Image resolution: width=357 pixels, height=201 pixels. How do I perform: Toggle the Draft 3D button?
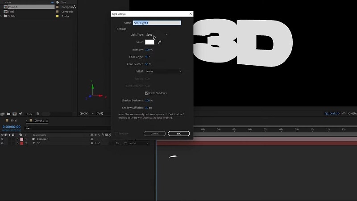[332, 113]
